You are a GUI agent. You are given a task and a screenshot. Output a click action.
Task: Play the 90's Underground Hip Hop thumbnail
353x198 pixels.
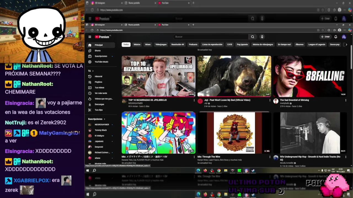point(310,133)
